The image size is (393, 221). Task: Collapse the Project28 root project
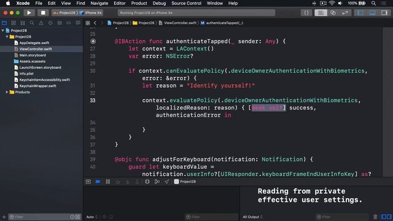2,31
